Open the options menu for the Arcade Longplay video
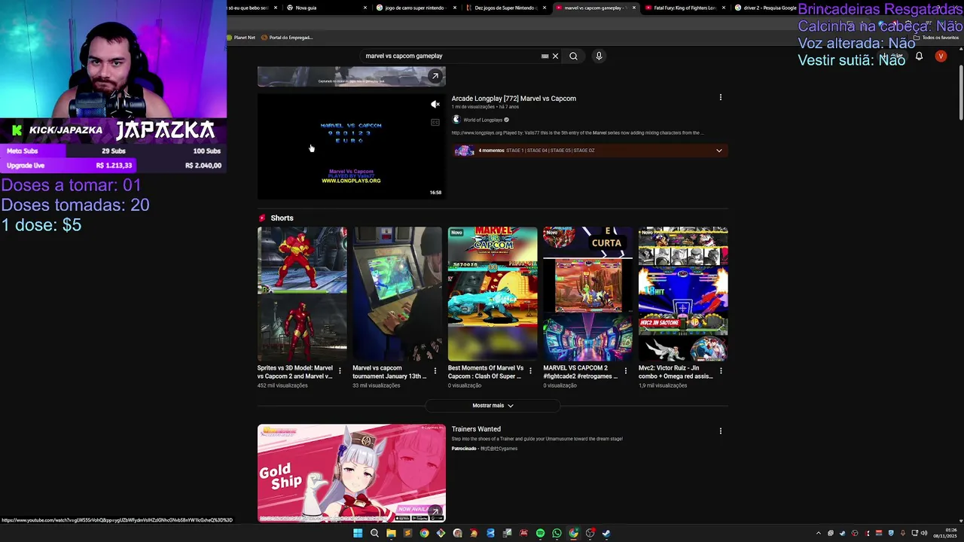The image size is (964, 542). (720, 98)
